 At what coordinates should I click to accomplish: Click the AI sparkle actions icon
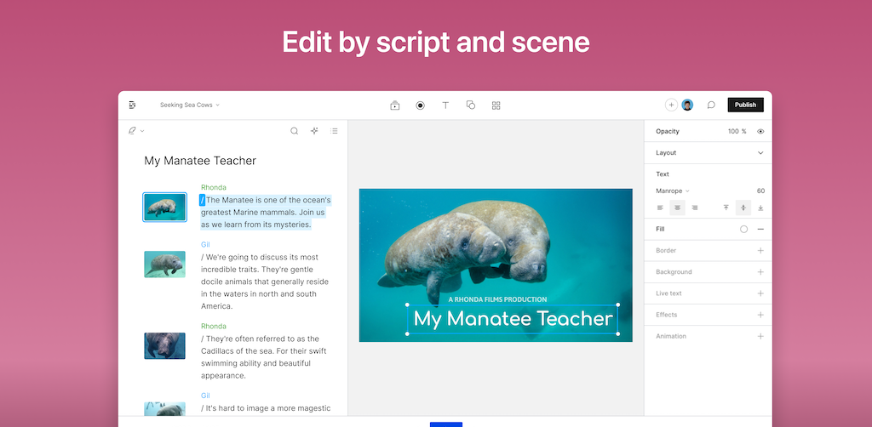[x=314, y=131]
